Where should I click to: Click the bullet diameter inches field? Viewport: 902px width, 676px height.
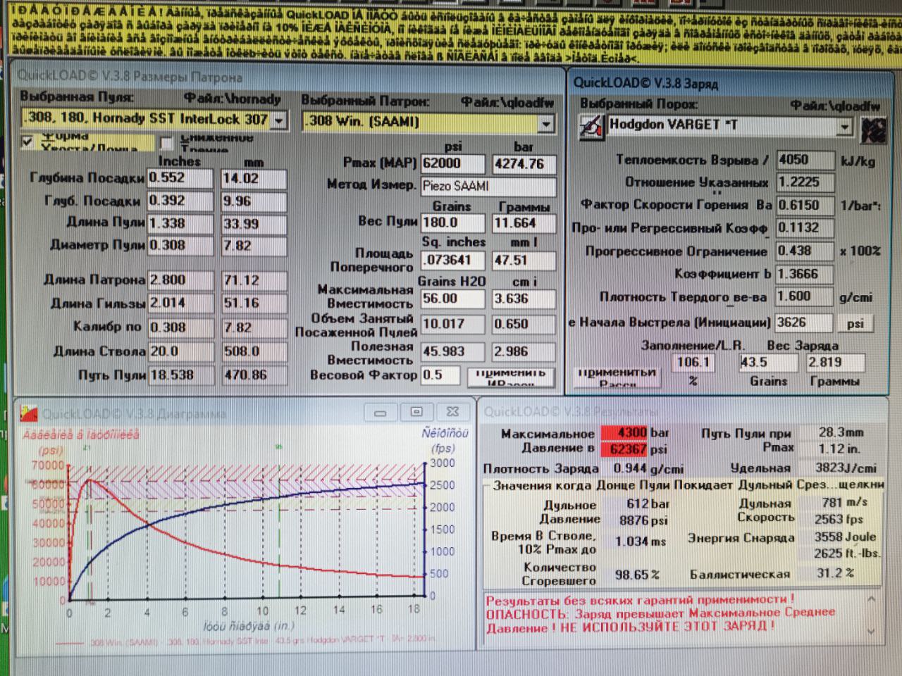coord(180,246)
